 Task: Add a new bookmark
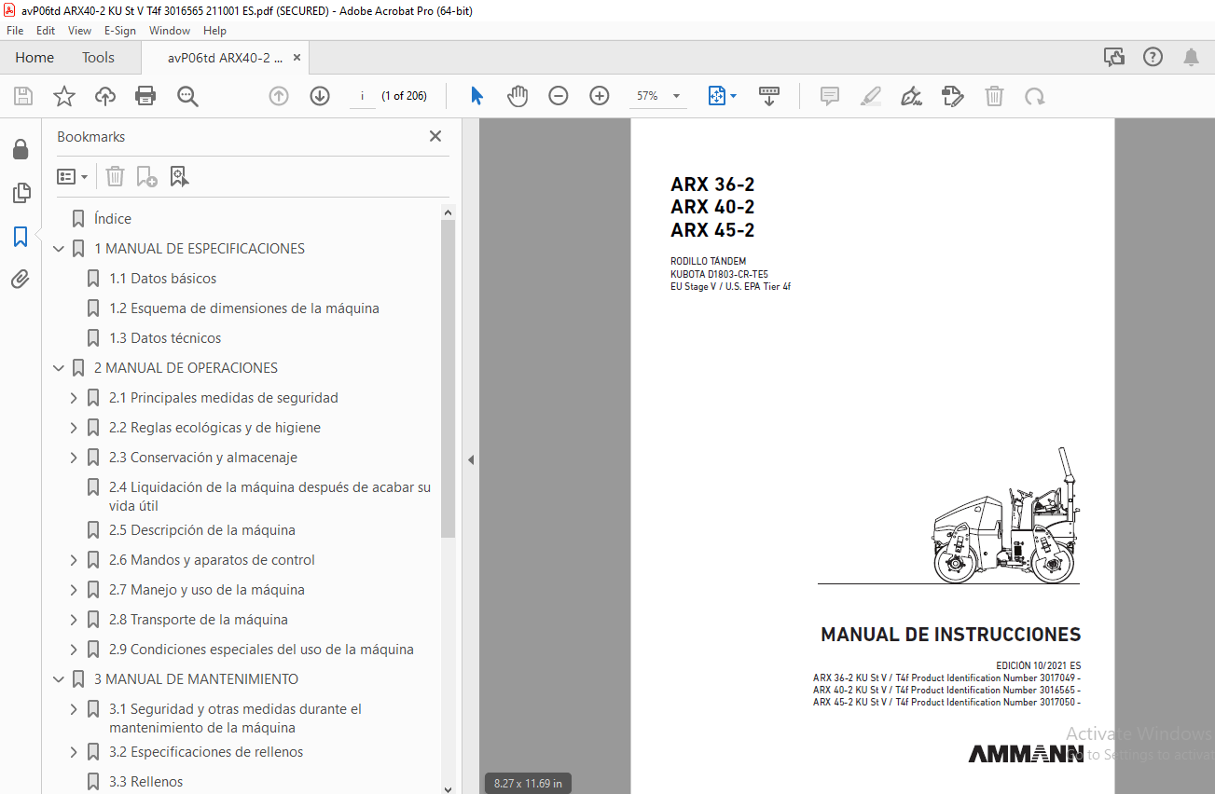click(x=146, y=176)
